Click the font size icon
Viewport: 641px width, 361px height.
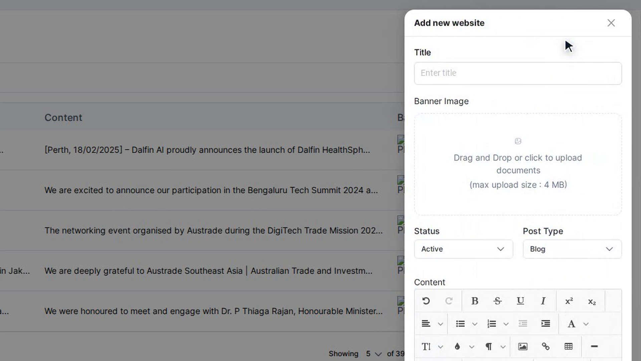point(426,347)
